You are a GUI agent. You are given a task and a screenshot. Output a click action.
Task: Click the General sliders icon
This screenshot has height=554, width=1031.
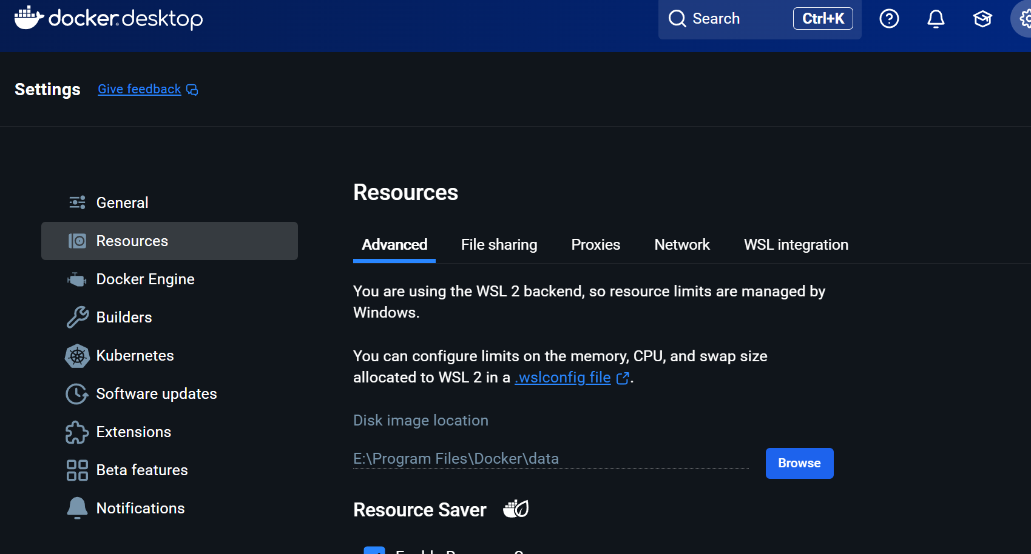(x=77, y=202)
